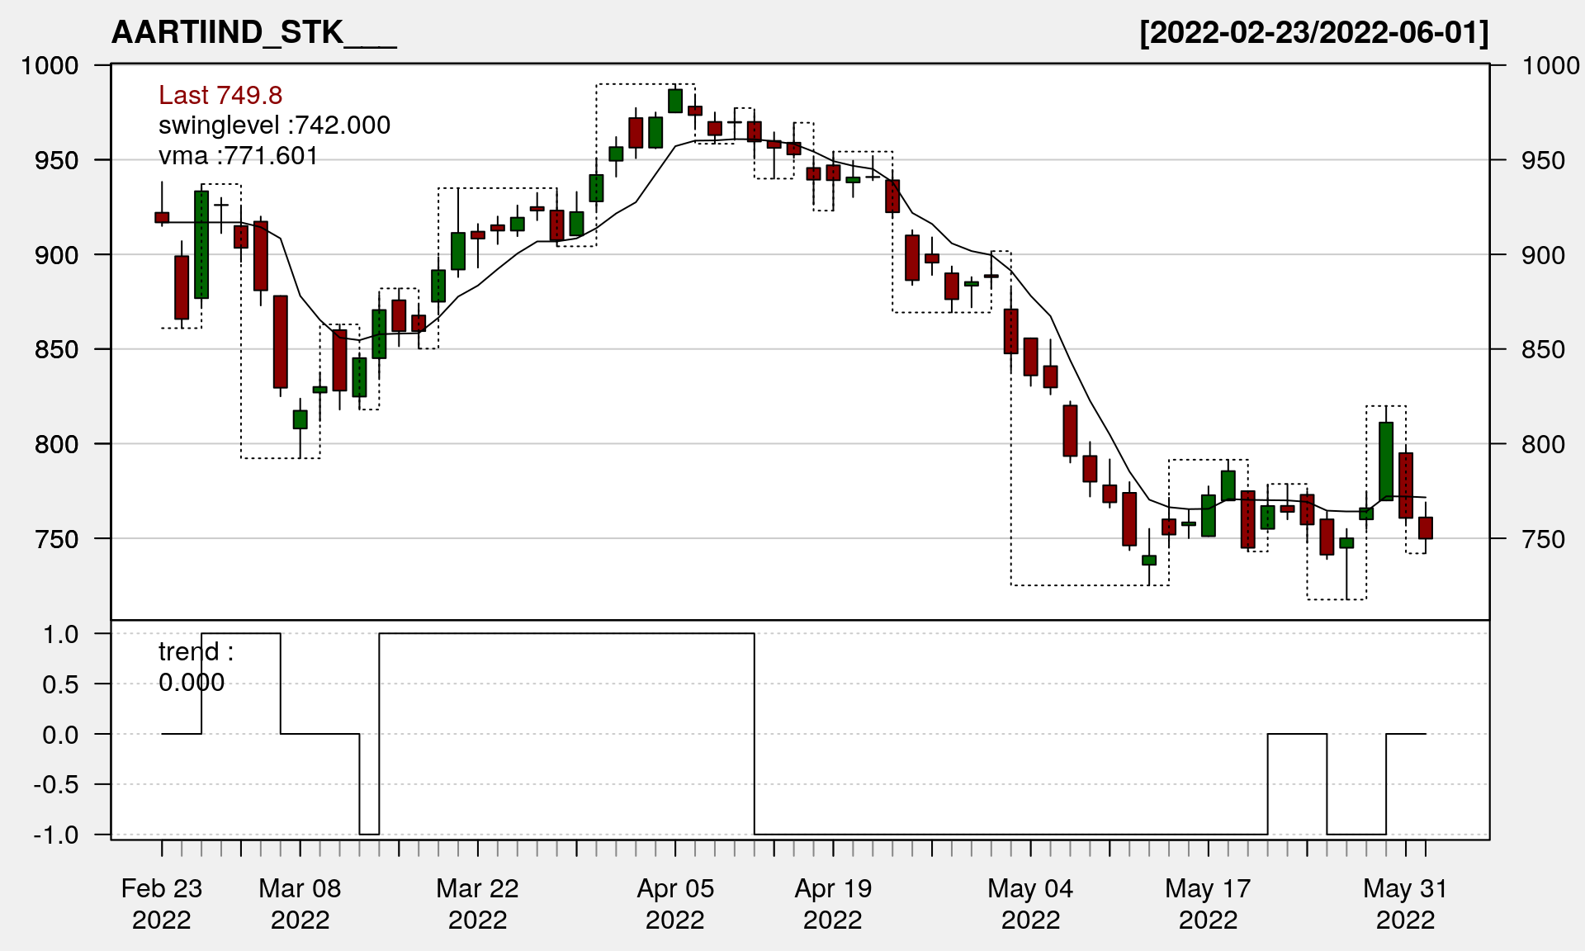Click the vma 771.601 label

[x=238, y=156]
